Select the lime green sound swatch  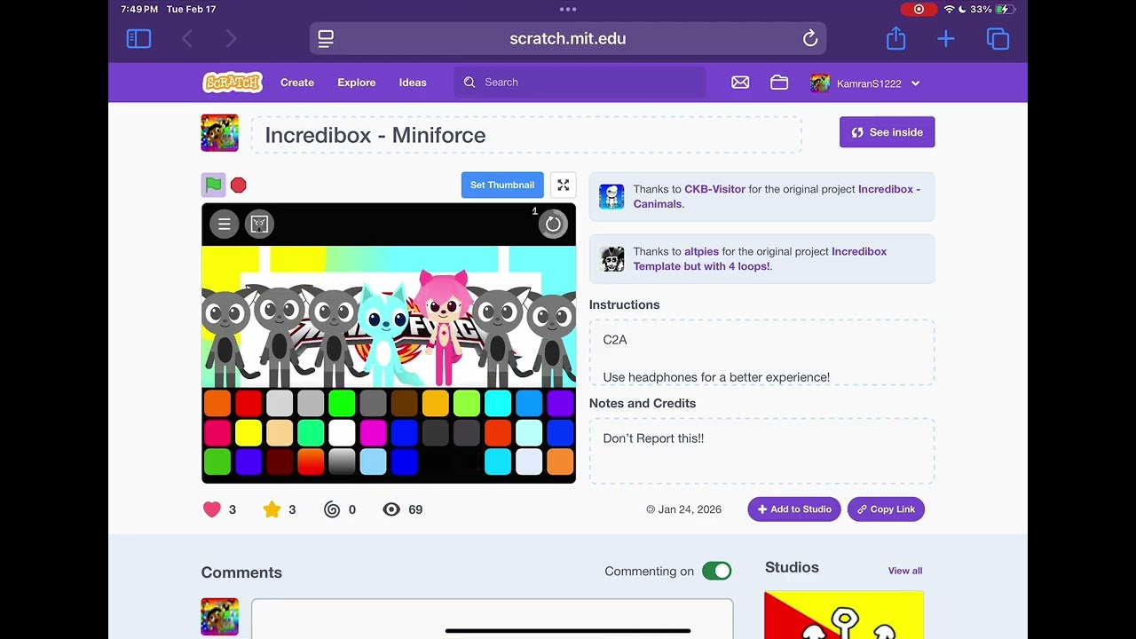[x=466, y=404]
